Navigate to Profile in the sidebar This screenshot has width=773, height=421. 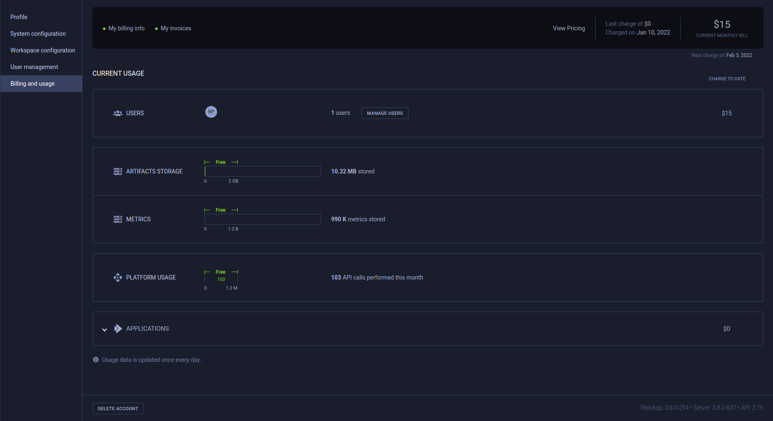click(19, 17)
